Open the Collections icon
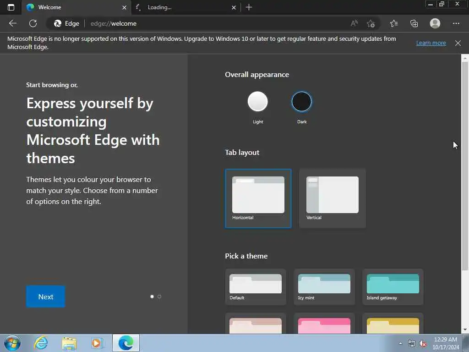Viewport: 469px width, 352px height. pyautogui.click(x=414, y=23)
